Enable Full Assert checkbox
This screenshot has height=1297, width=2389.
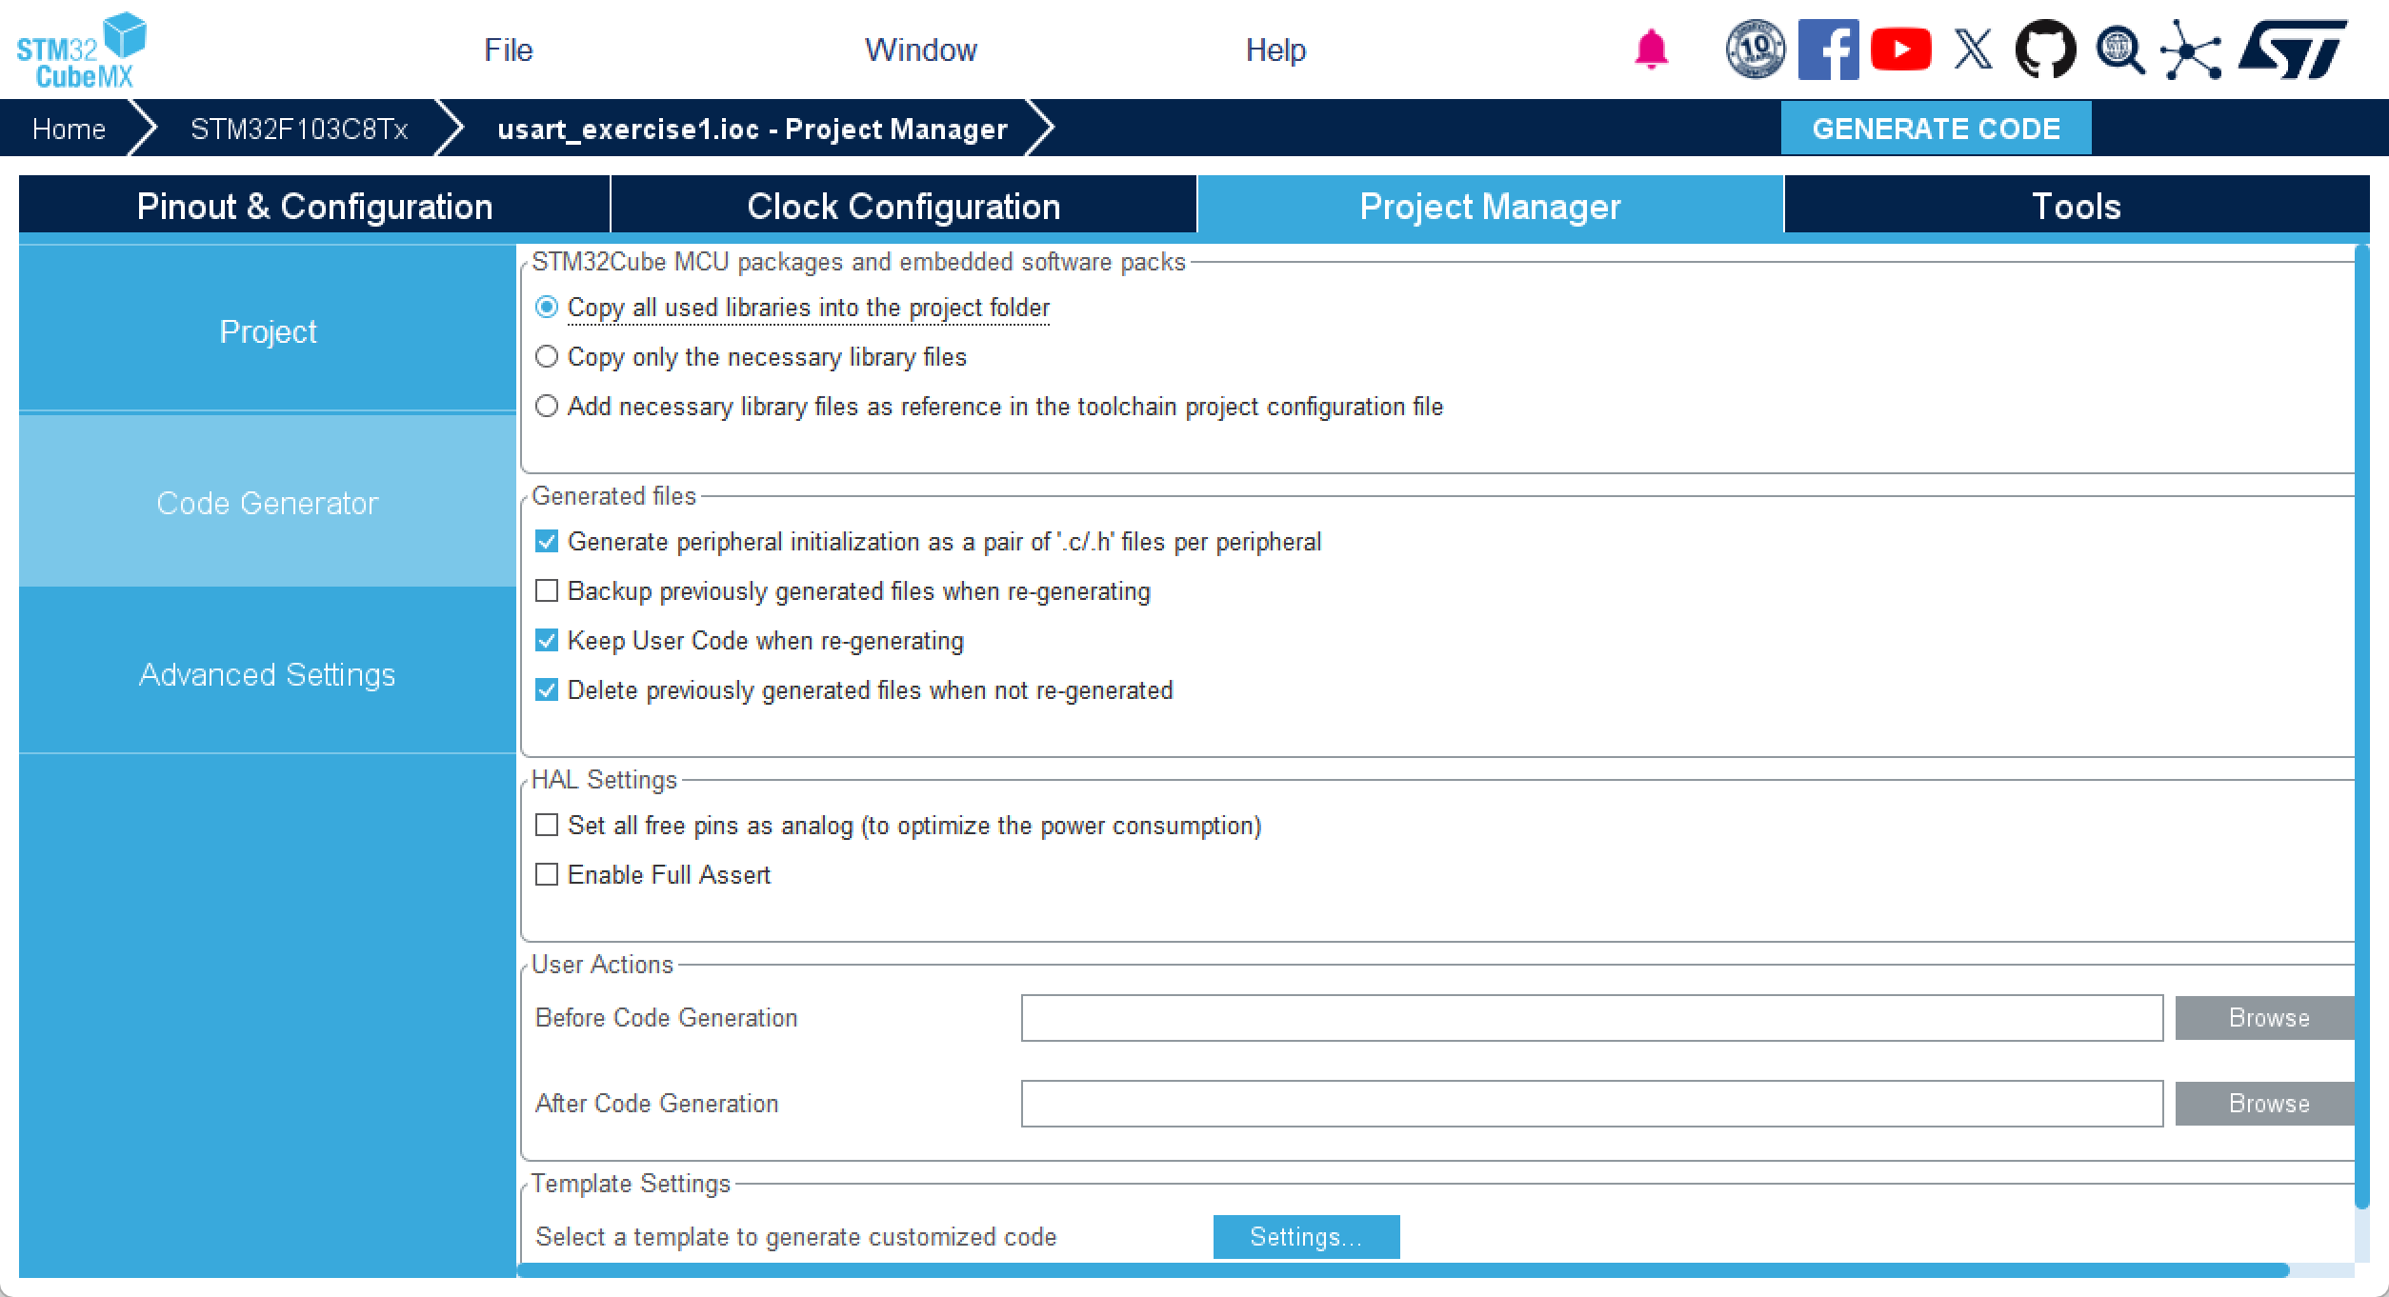pos(547,875)
